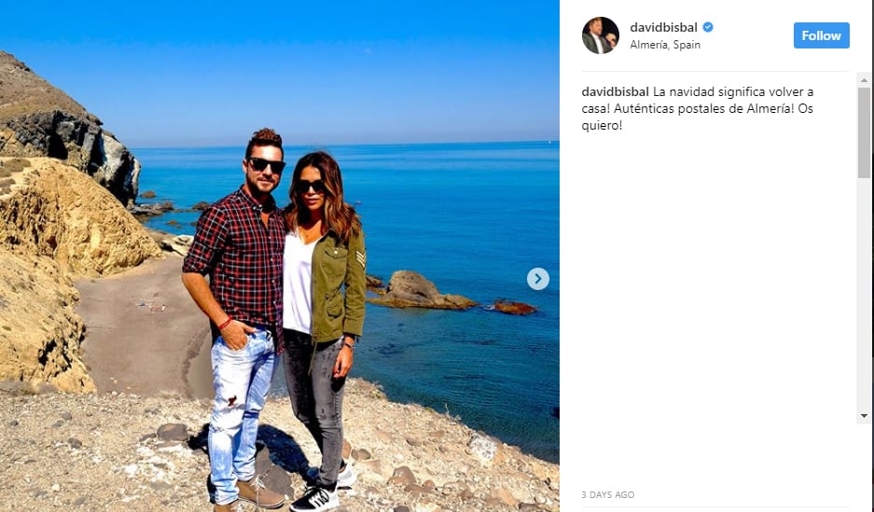
Task: Open davidbisbal username in post header
Action: click(663, 27)
